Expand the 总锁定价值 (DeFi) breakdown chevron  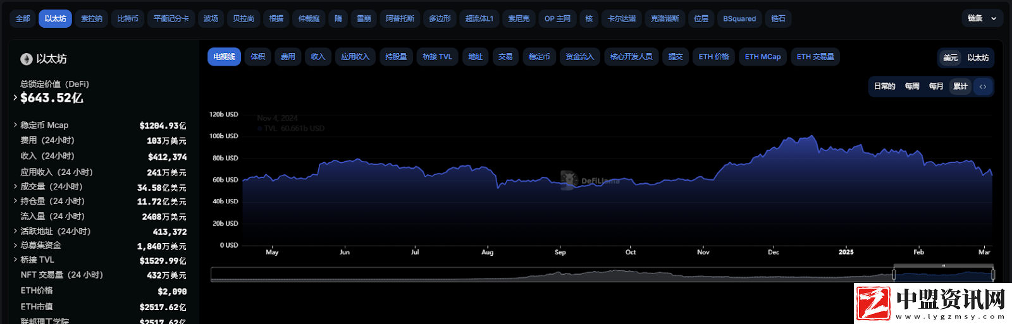coord(15,98)
